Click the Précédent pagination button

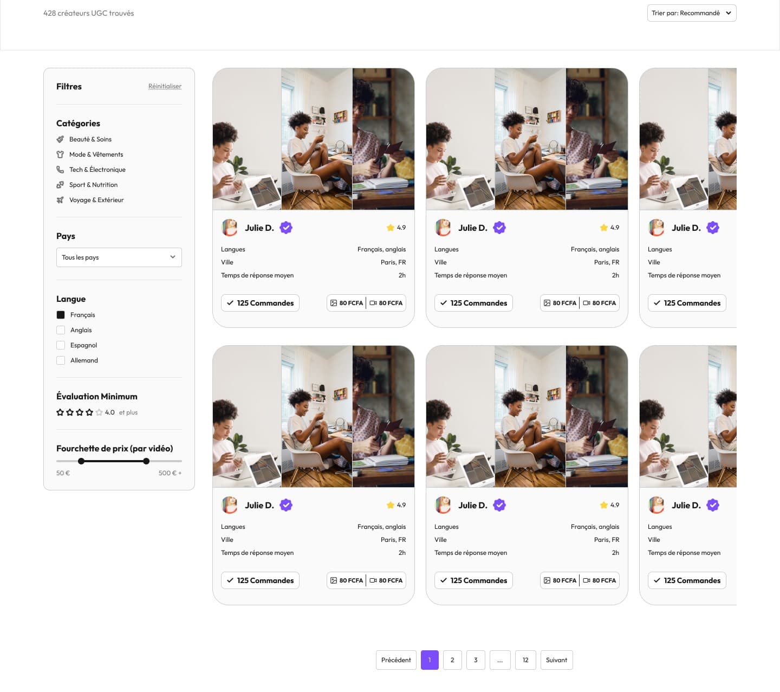click(396, 660)
